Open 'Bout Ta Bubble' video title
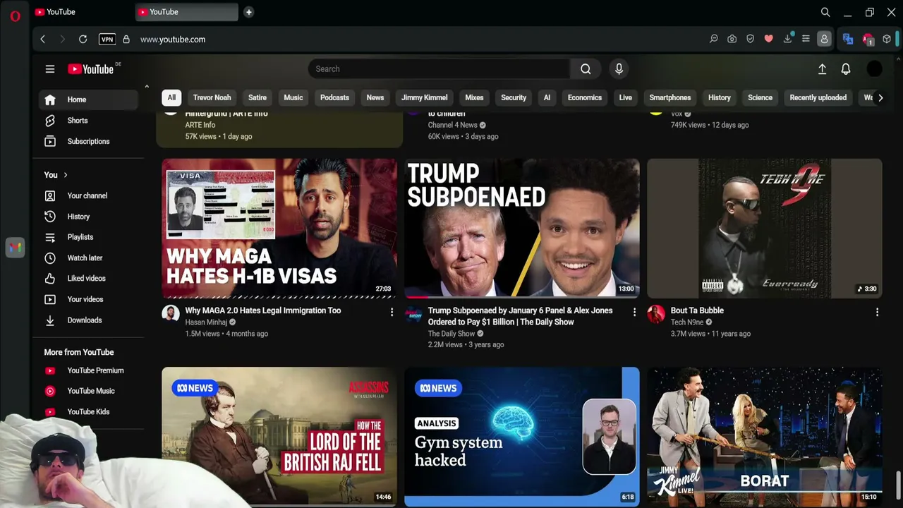The width and height of the screenshot is (903, 508). click(x=697, y=310)
